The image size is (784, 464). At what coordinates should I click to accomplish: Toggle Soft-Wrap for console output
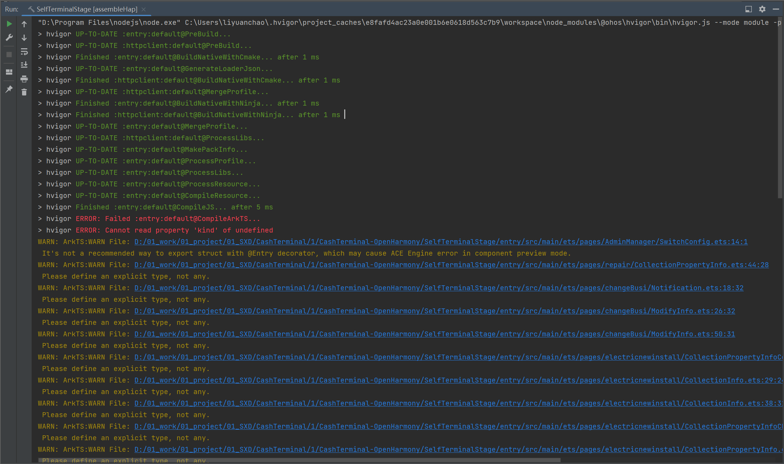[24, 52]
